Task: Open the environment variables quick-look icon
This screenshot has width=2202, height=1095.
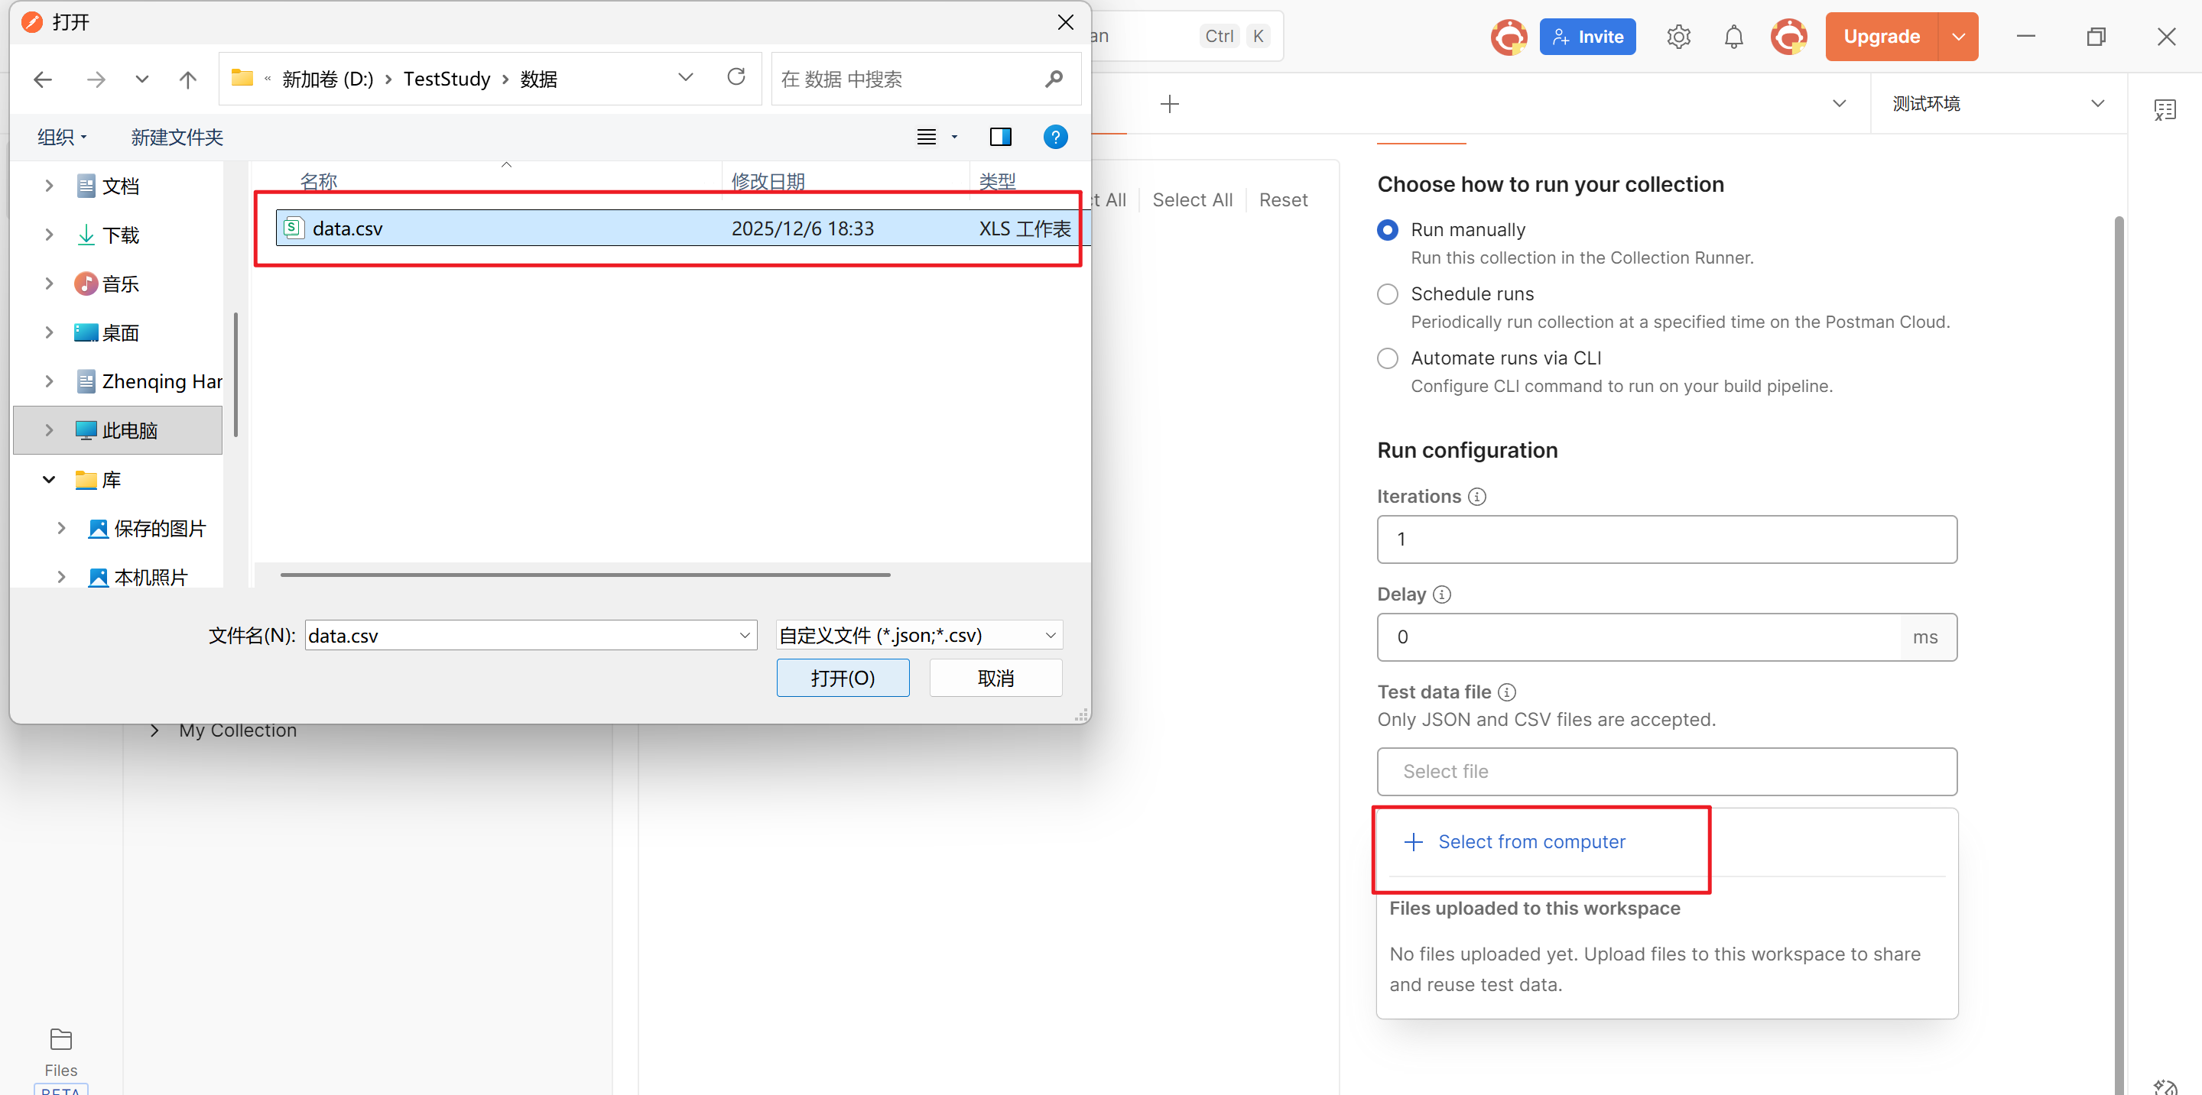Action: coord(2165,109)
